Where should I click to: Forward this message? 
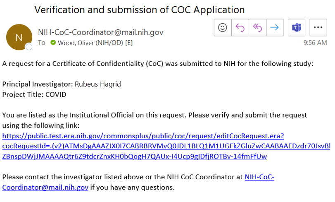pos(274,27)
